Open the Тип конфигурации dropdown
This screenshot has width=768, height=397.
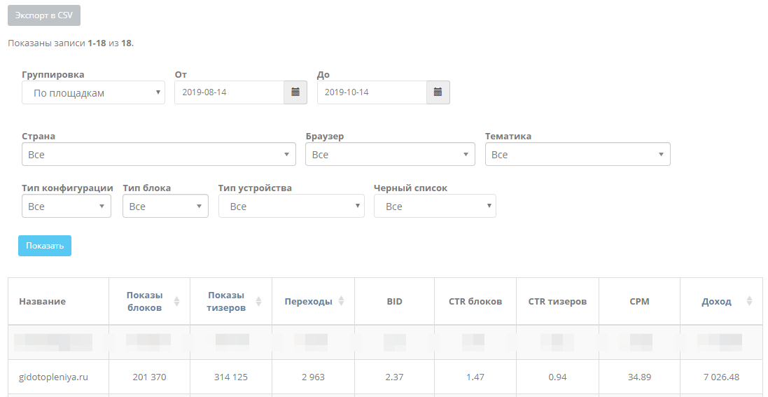point(67,207)
